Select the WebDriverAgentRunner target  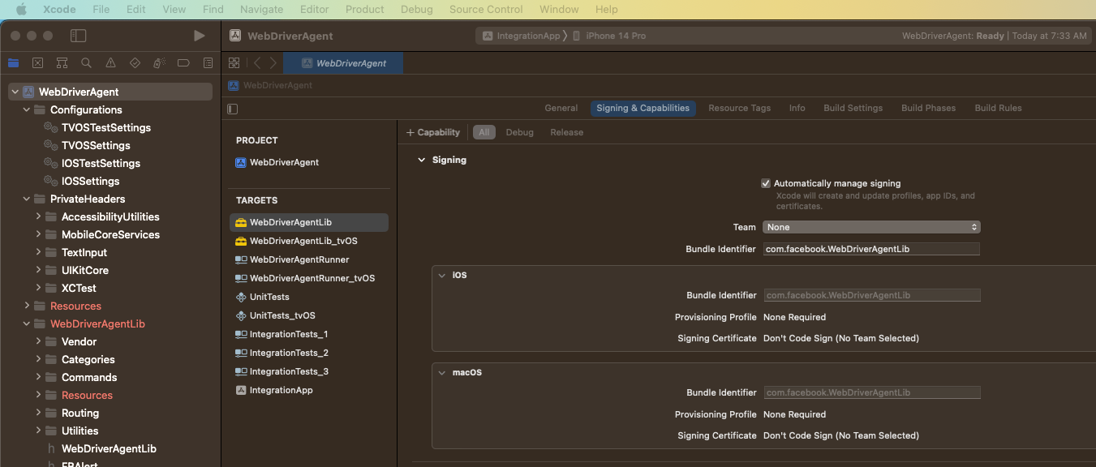[299, 259]
